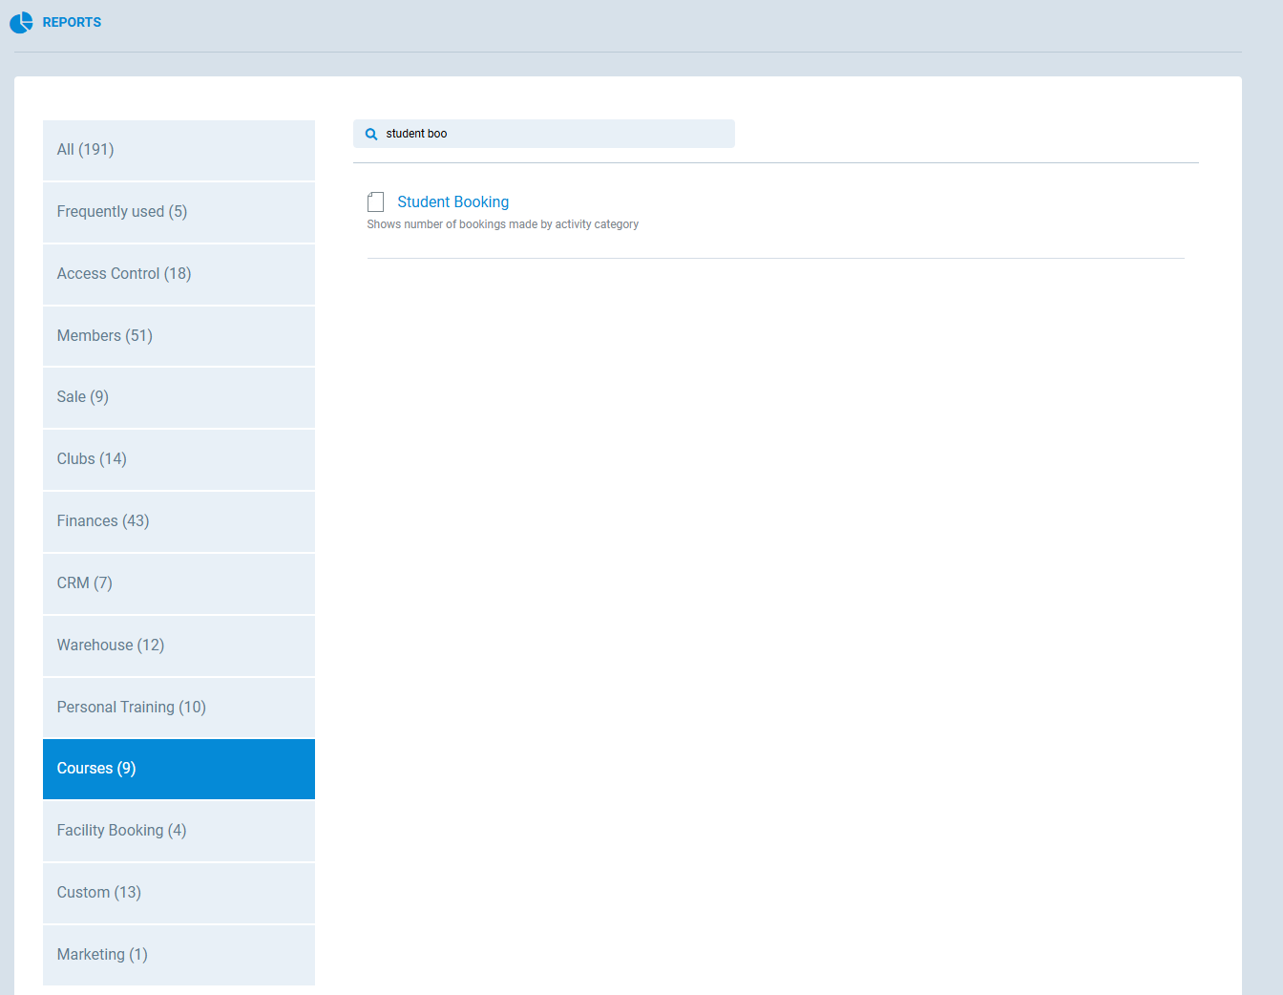This screenshot has height=995, width=1283.
Task: Switch to CRM (7) category
Action: pos(179,583)
